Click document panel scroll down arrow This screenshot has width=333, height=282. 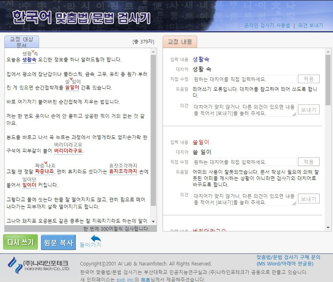[x=153, y=222]
